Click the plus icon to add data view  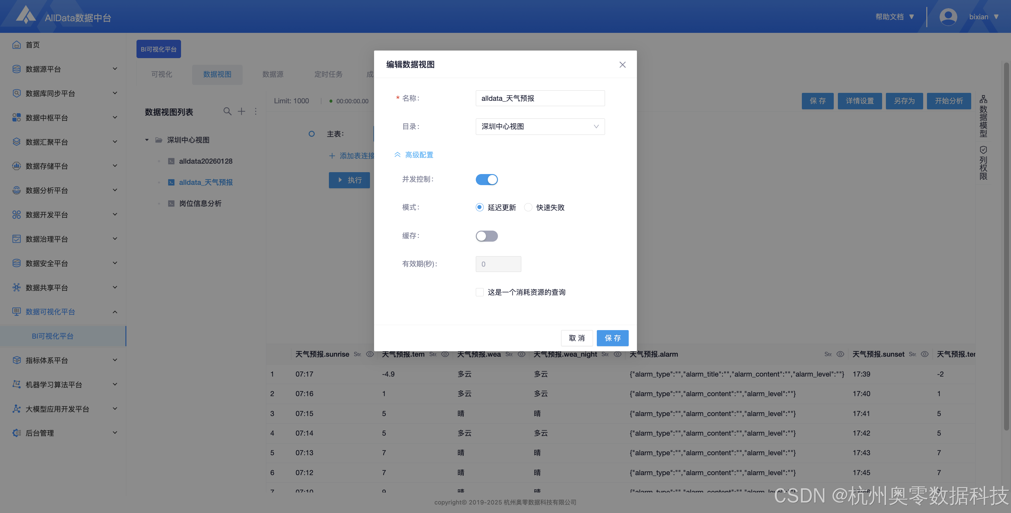pyautogui.click(x=241, y=112)
